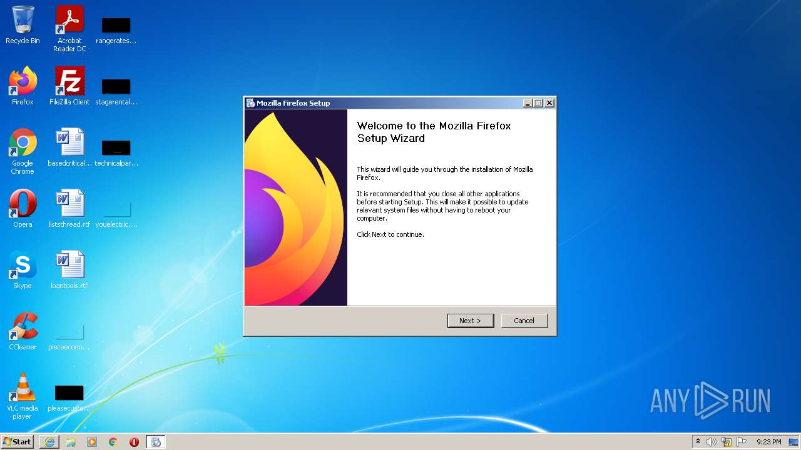Click the Firefox Setup title bar icon
The image size is (801, 450).
point(250,103)
